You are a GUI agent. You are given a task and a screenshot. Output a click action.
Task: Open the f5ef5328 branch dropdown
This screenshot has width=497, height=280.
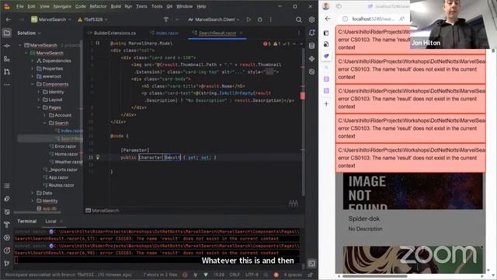click(x=92, y=19)
